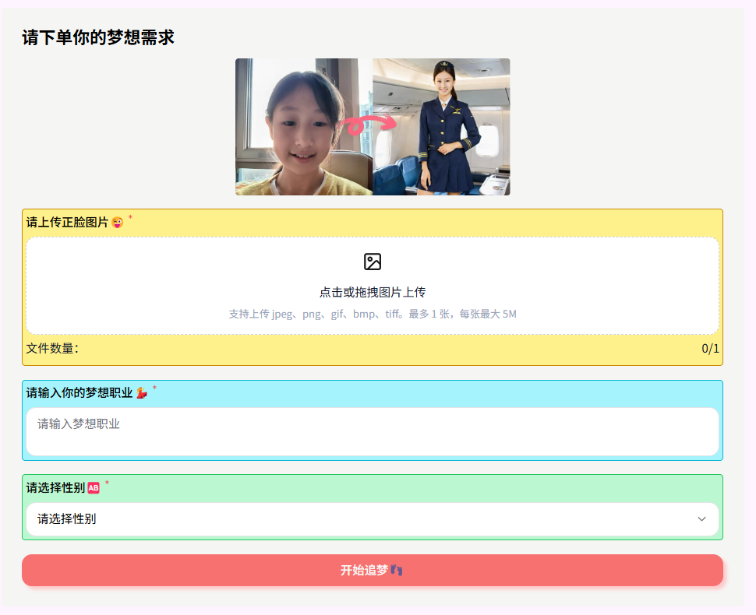Click the image upload icon
The width and height of the screenshot is (756, 615).
[373, 262]
